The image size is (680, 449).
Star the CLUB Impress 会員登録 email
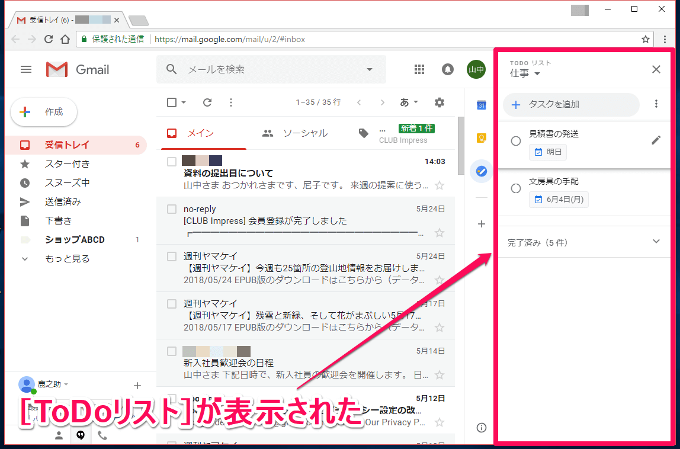[x=440, y=233]
